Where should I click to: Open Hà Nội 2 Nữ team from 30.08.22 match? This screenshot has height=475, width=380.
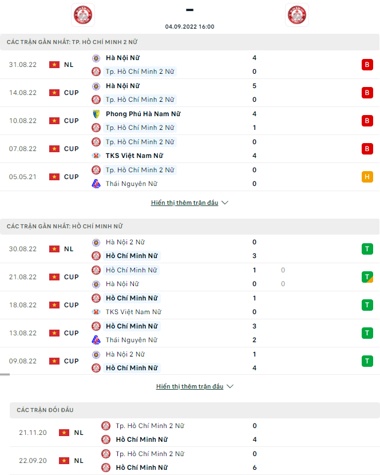125,242
